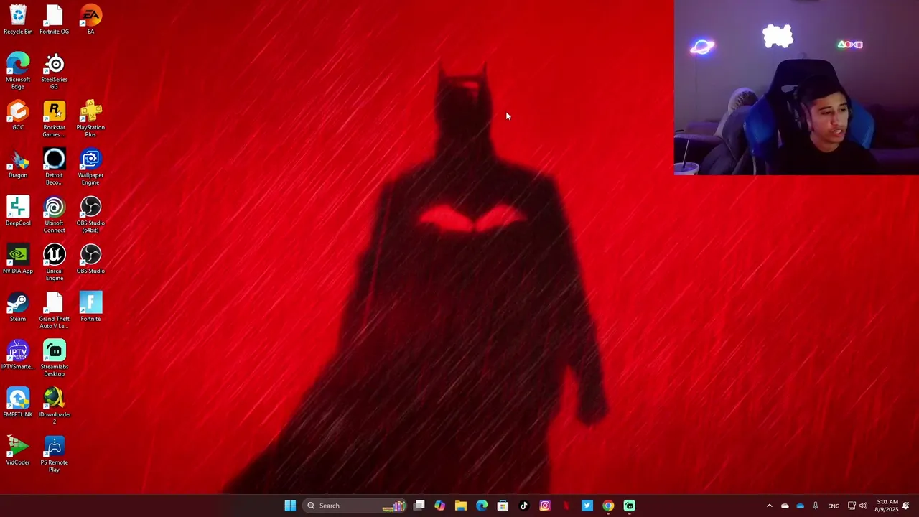Select the Grand Theft Auto V file icon
The image size is (919, 517).
coord(55,310)
